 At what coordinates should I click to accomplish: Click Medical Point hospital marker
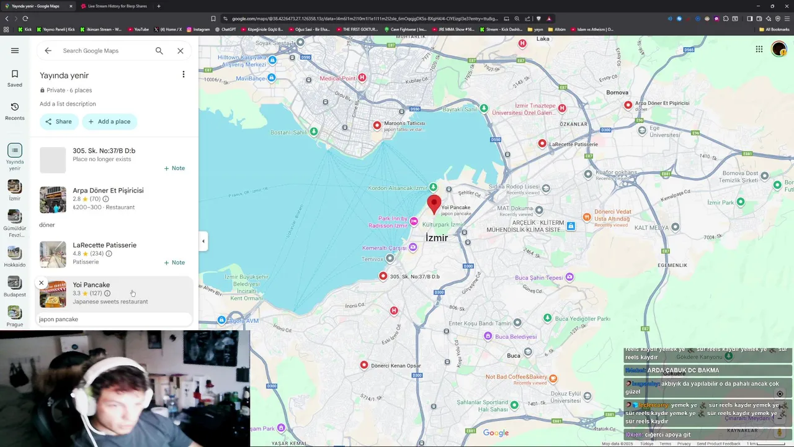(x=362, y=78)
